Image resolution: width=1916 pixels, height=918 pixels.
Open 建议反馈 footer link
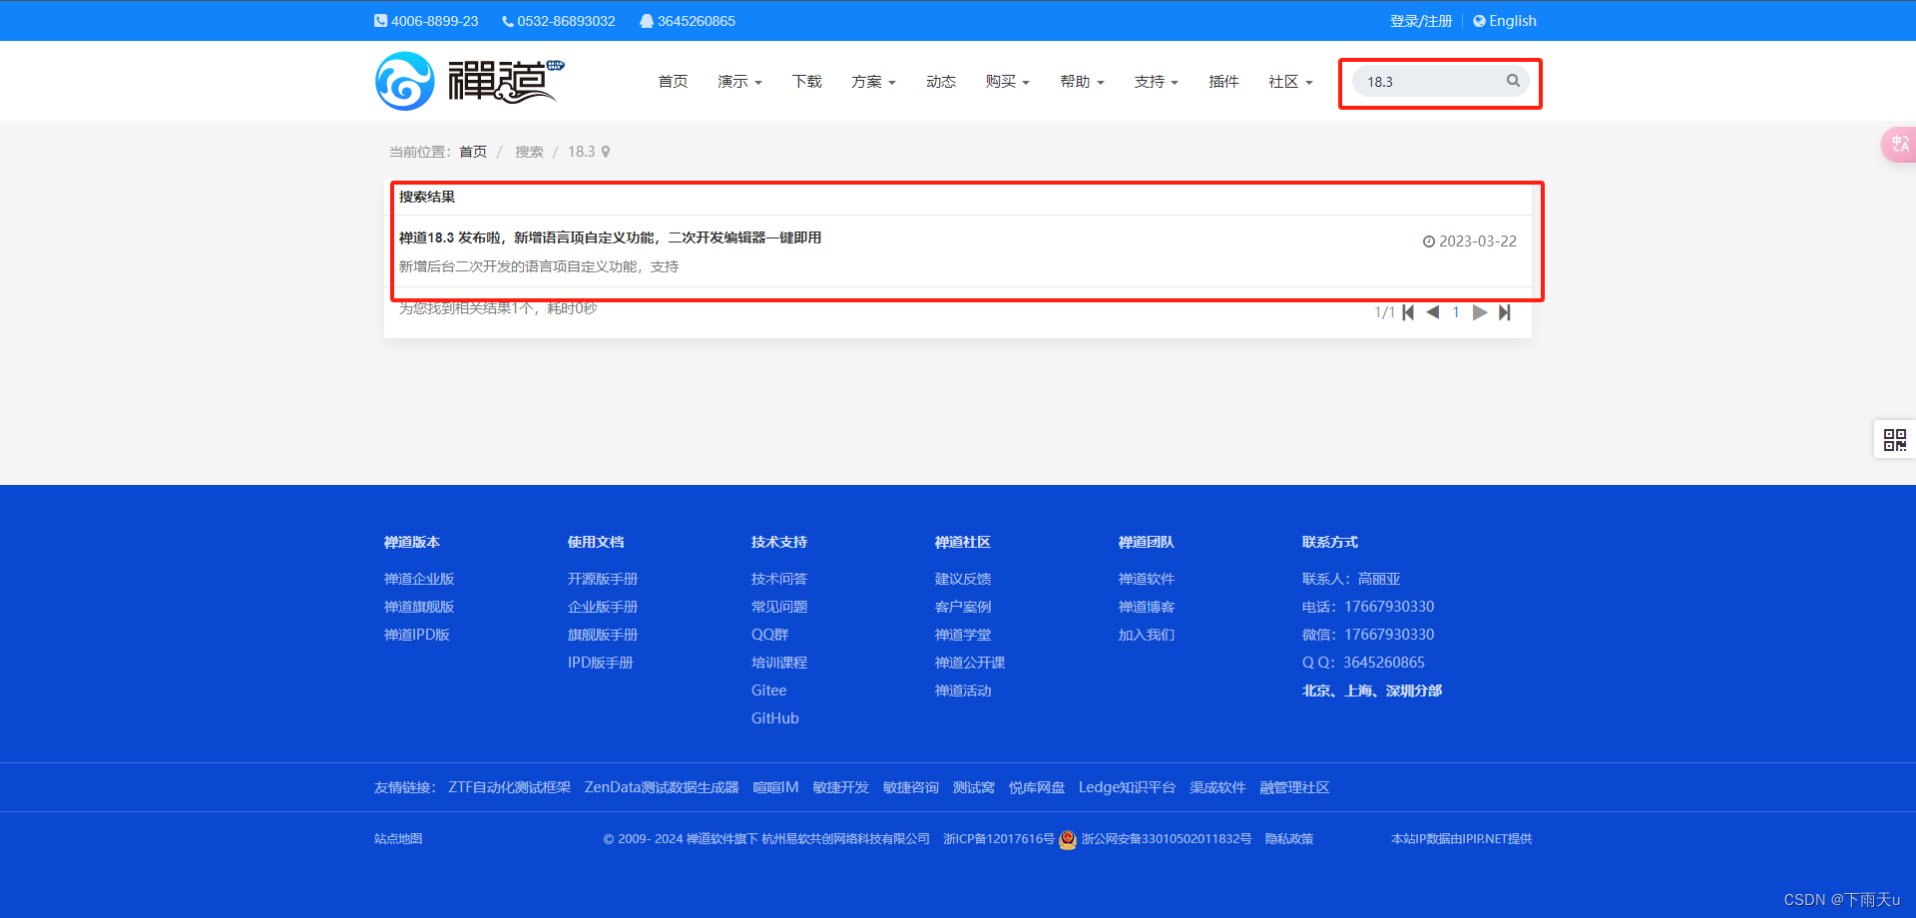click(963, 579)
